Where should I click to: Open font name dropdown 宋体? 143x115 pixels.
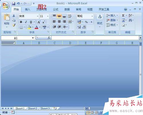click(x=37, y=16)
